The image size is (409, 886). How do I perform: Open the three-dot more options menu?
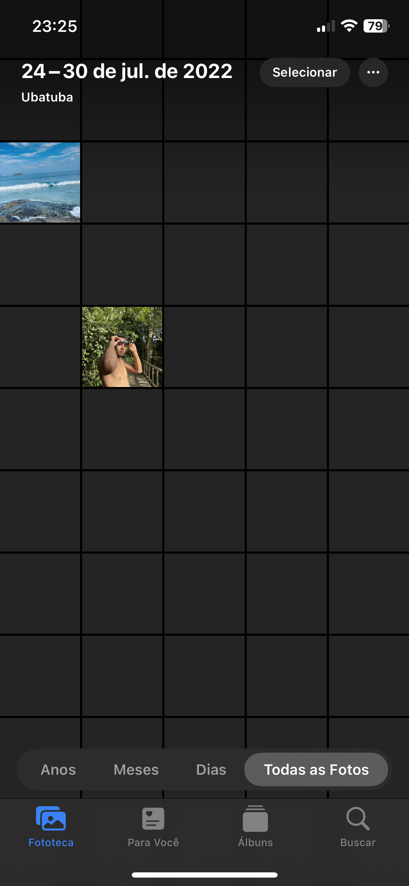click(x=373, y=72)
